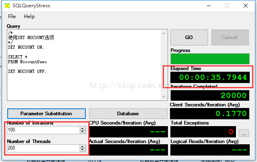
Task: Decrease Number of Iterations with down arrow
Action: (x=83, y=132)
